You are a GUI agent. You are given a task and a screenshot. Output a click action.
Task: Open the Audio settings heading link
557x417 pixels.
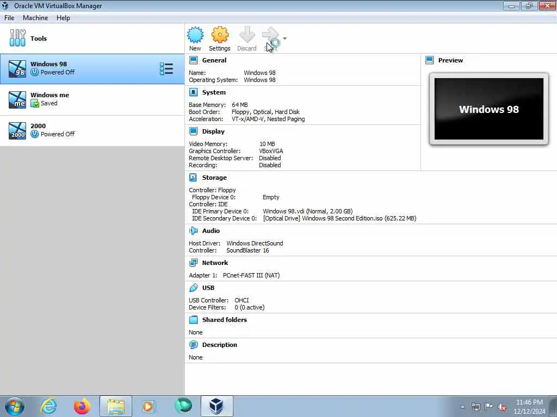pos(211,231)
